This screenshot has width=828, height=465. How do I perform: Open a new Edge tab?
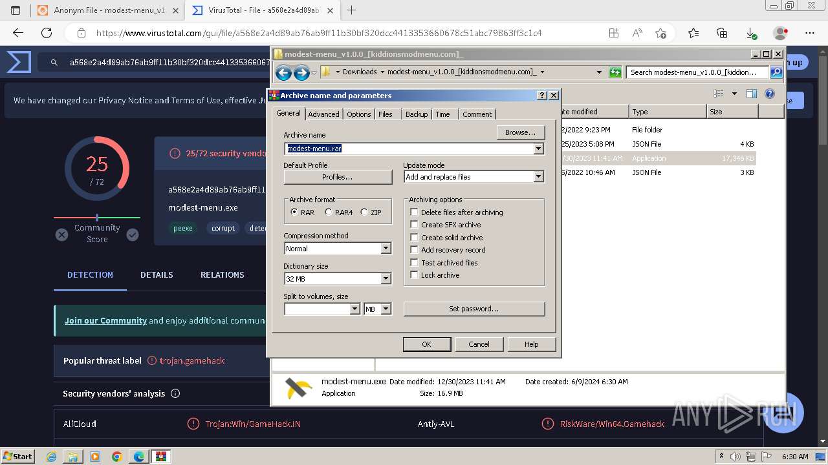coord(352,10)
